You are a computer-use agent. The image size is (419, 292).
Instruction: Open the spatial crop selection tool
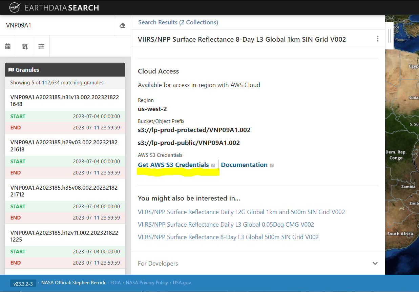24,46
